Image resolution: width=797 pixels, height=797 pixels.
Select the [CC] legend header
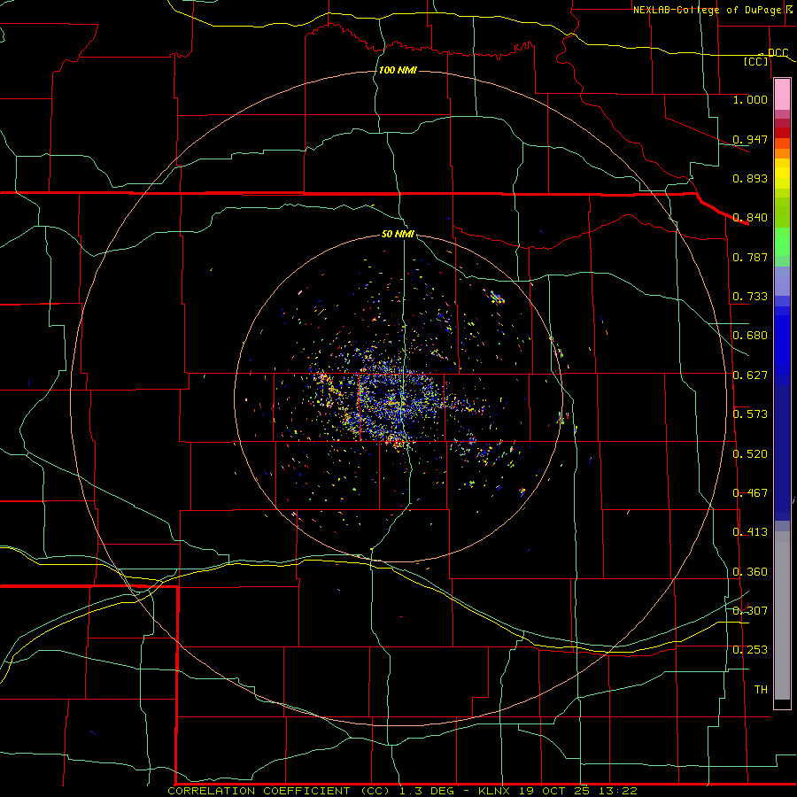(756, 61)
